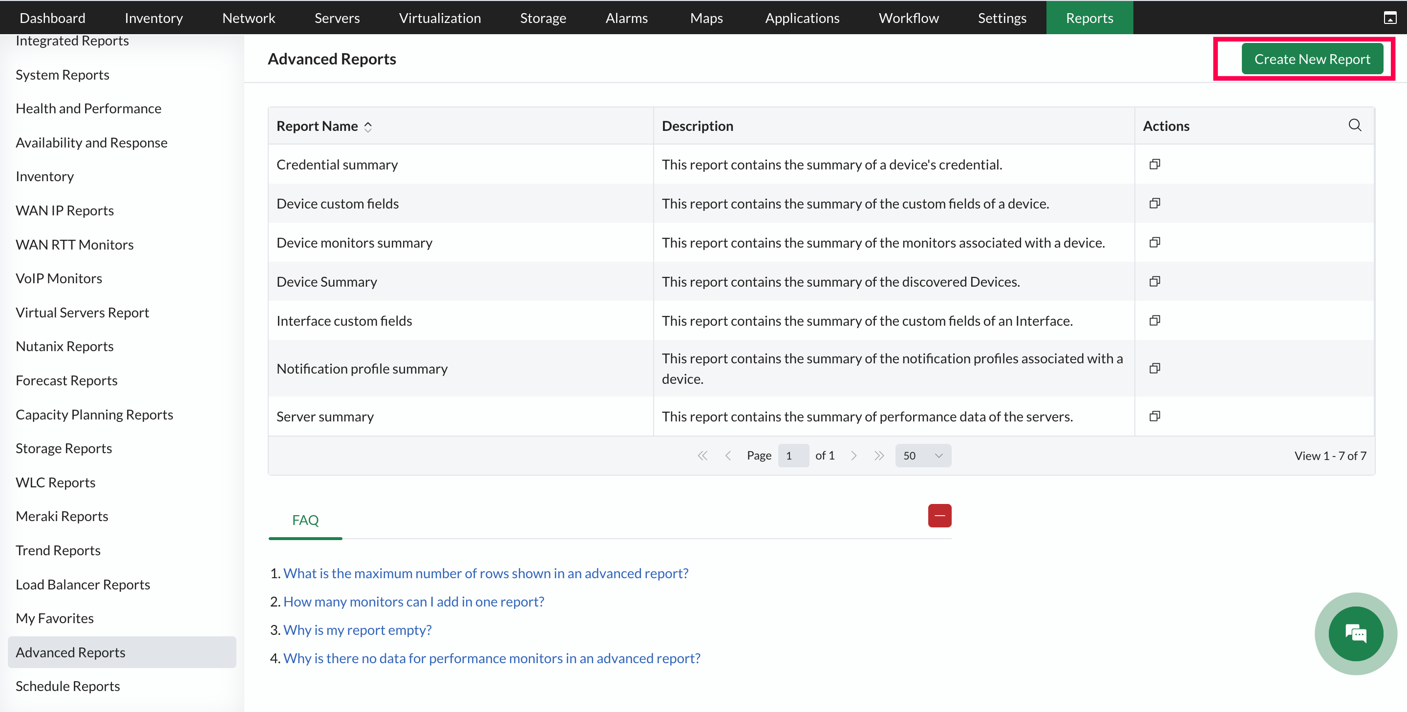Viewport: 1407px width, 712px height.
Task: Open FAQ about maximum number of rows
Action: tap(486, 573)
